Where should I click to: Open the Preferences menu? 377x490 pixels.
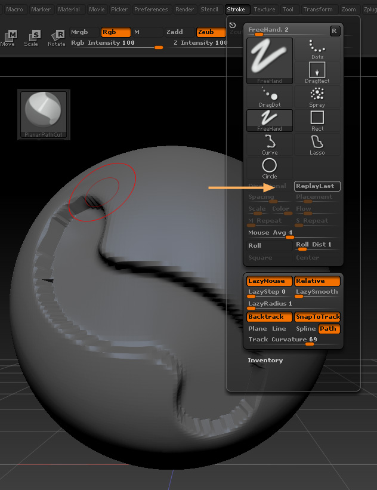tap(151, 10)
